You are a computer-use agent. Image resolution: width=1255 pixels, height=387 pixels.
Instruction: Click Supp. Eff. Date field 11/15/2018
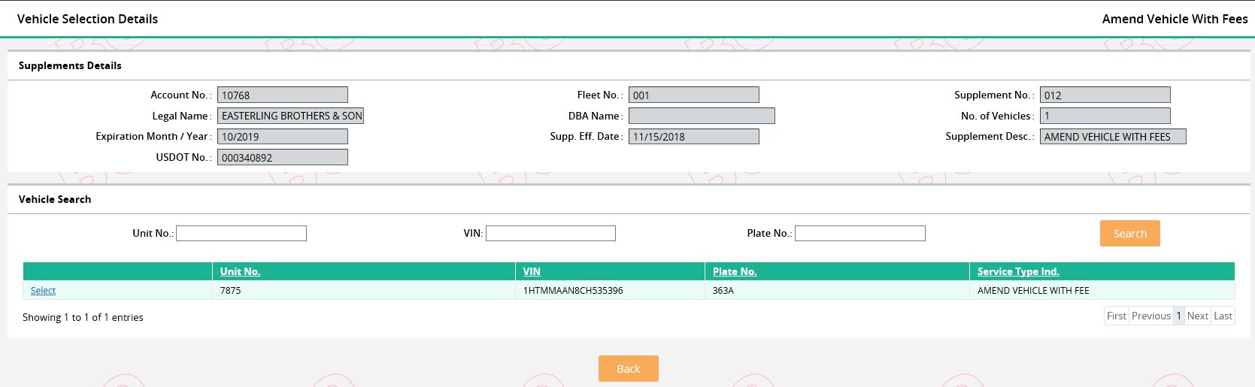tap(694, 136)
